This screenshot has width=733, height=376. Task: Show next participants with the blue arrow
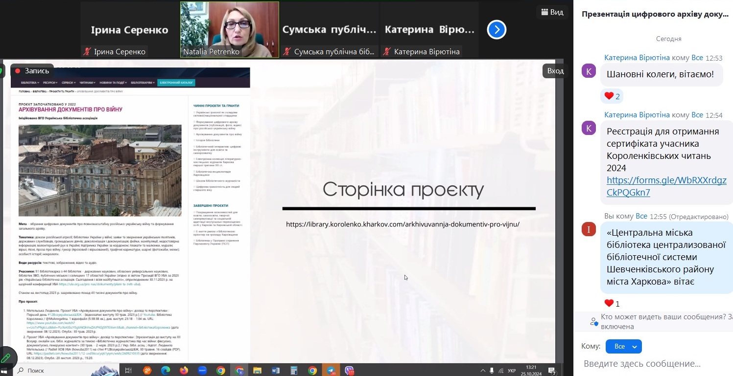pyautogui.click(x=497, y=30)
